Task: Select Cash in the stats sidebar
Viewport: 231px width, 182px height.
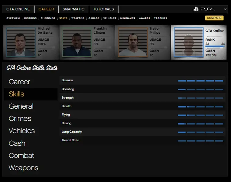Action: coord(17,143)
